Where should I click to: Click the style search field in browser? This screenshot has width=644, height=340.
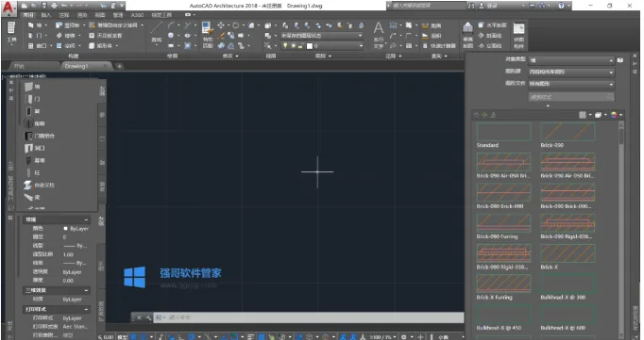pyautogui.click(x=571, y=97)
